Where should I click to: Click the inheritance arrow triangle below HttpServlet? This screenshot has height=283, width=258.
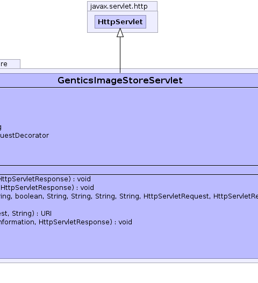(x=120, y=33)
